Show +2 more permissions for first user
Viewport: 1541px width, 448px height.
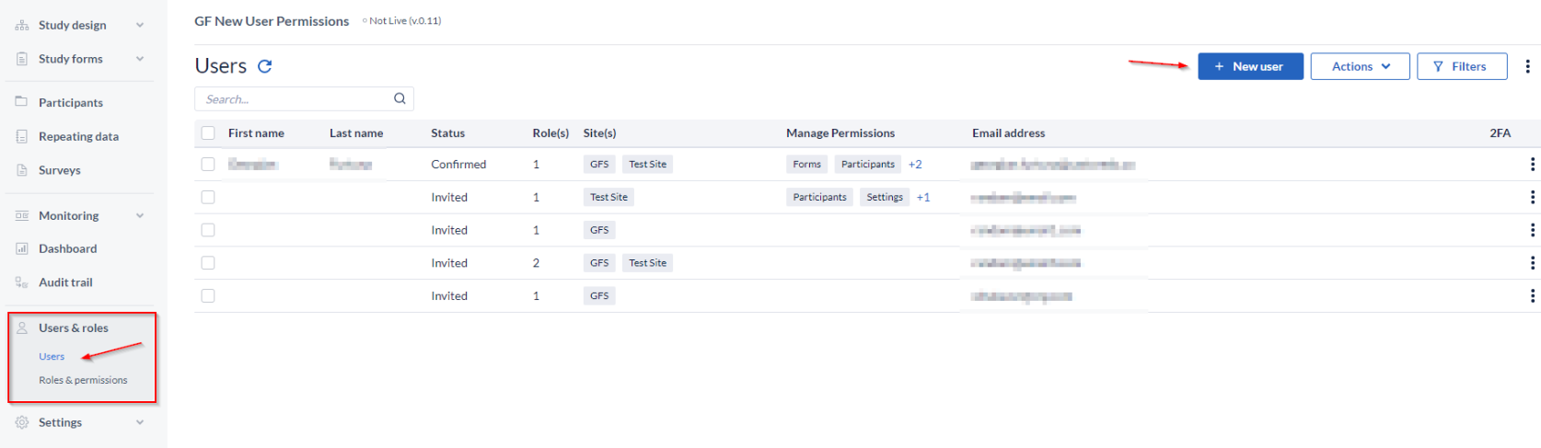point(915,164)
